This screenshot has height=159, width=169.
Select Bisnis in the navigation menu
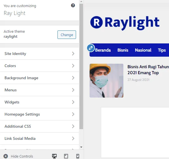coord(123,50)
